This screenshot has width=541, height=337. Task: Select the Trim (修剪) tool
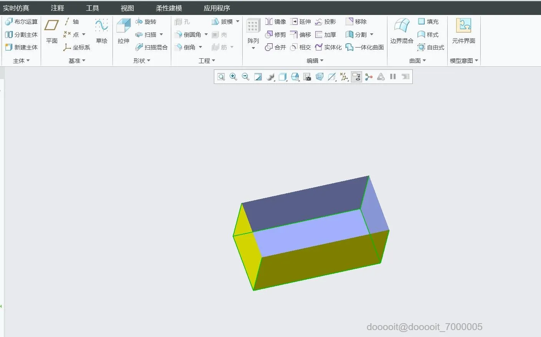276,35
